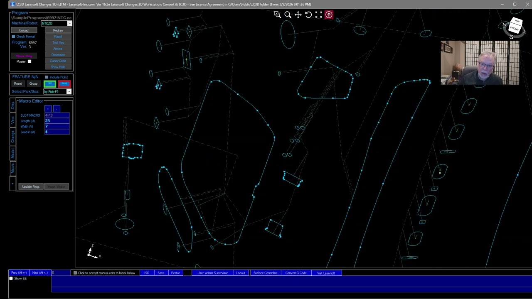
Task: Click the Length (U) field
Action: pyautogui.click(x=57, y=121)
